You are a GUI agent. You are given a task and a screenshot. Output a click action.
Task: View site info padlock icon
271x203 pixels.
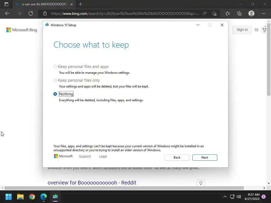point(45,13)
